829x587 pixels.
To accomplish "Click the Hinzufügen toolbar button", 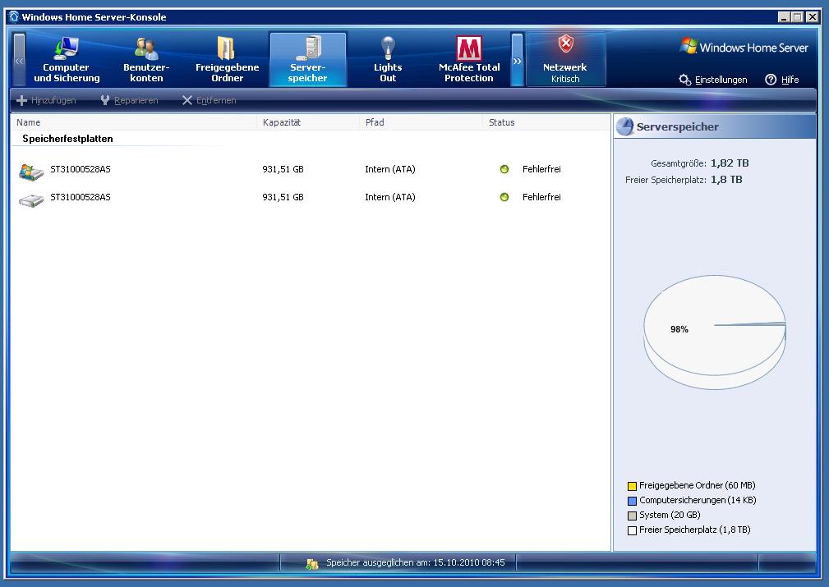I will (47, 100).
